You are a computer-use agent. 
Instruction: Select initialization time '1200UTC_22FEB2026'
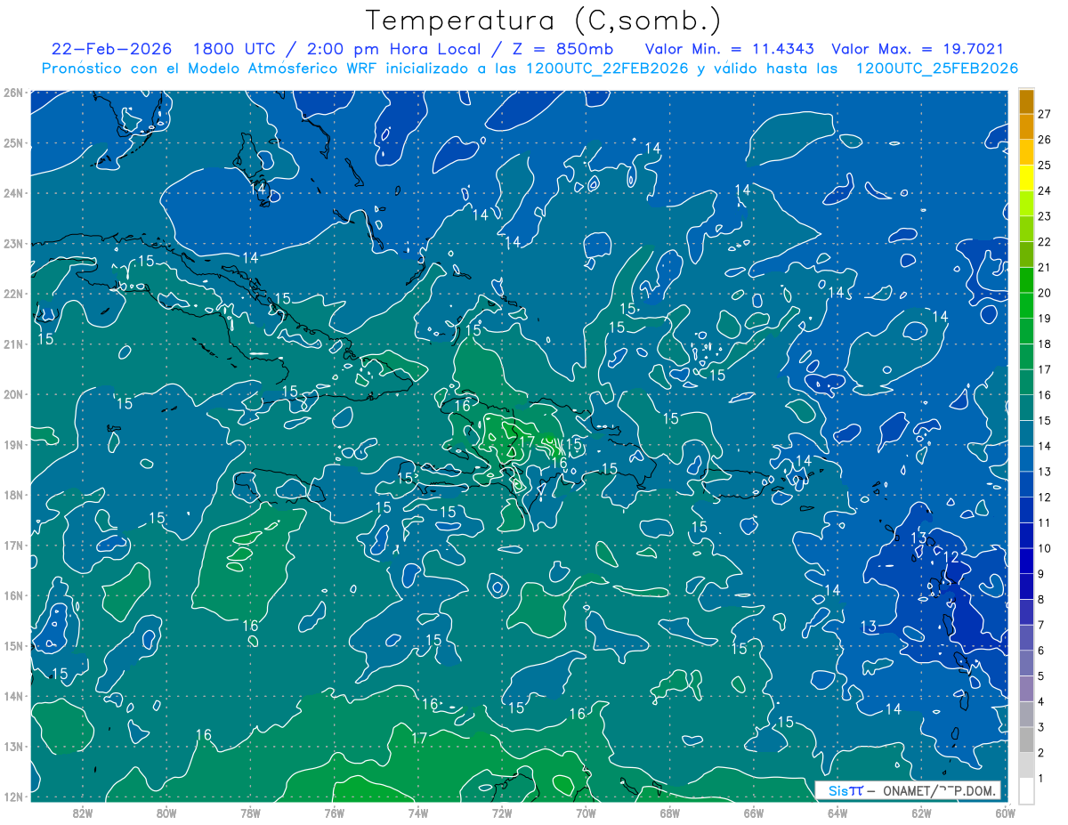[x=607, y=69]
